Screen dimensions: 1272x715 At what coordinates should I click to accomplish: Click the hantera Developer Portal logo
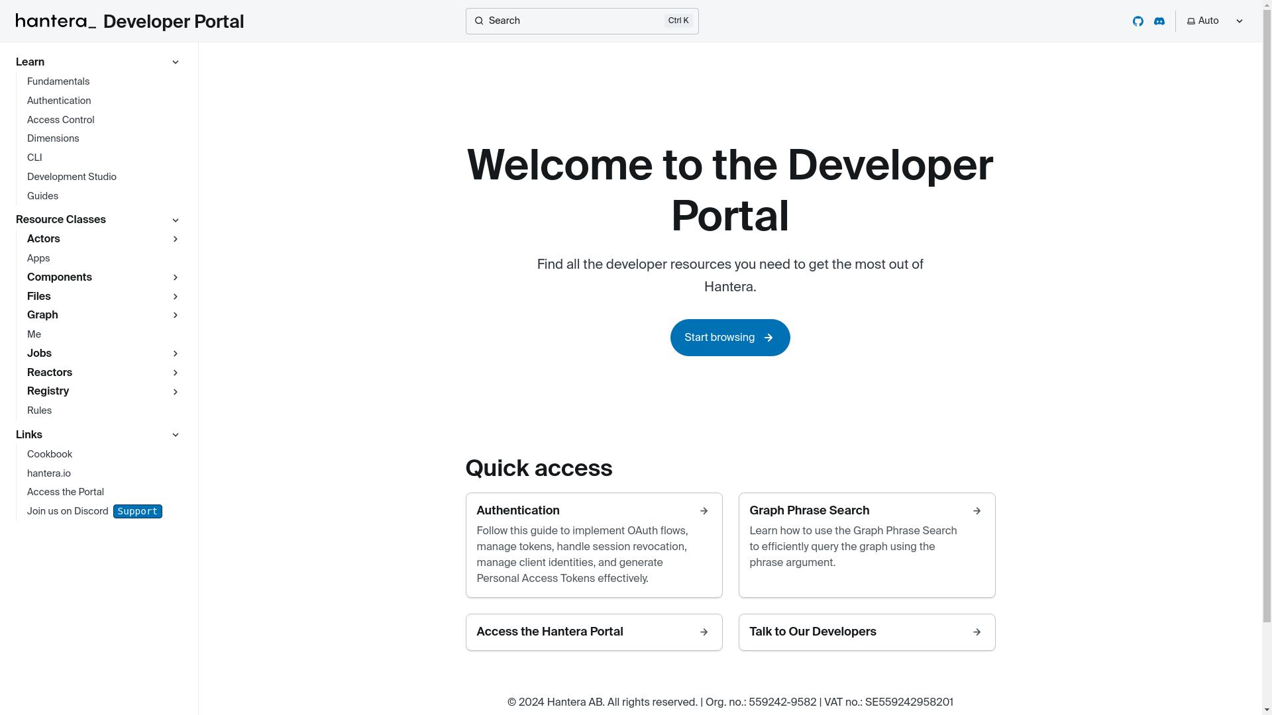tap(130, 21)
